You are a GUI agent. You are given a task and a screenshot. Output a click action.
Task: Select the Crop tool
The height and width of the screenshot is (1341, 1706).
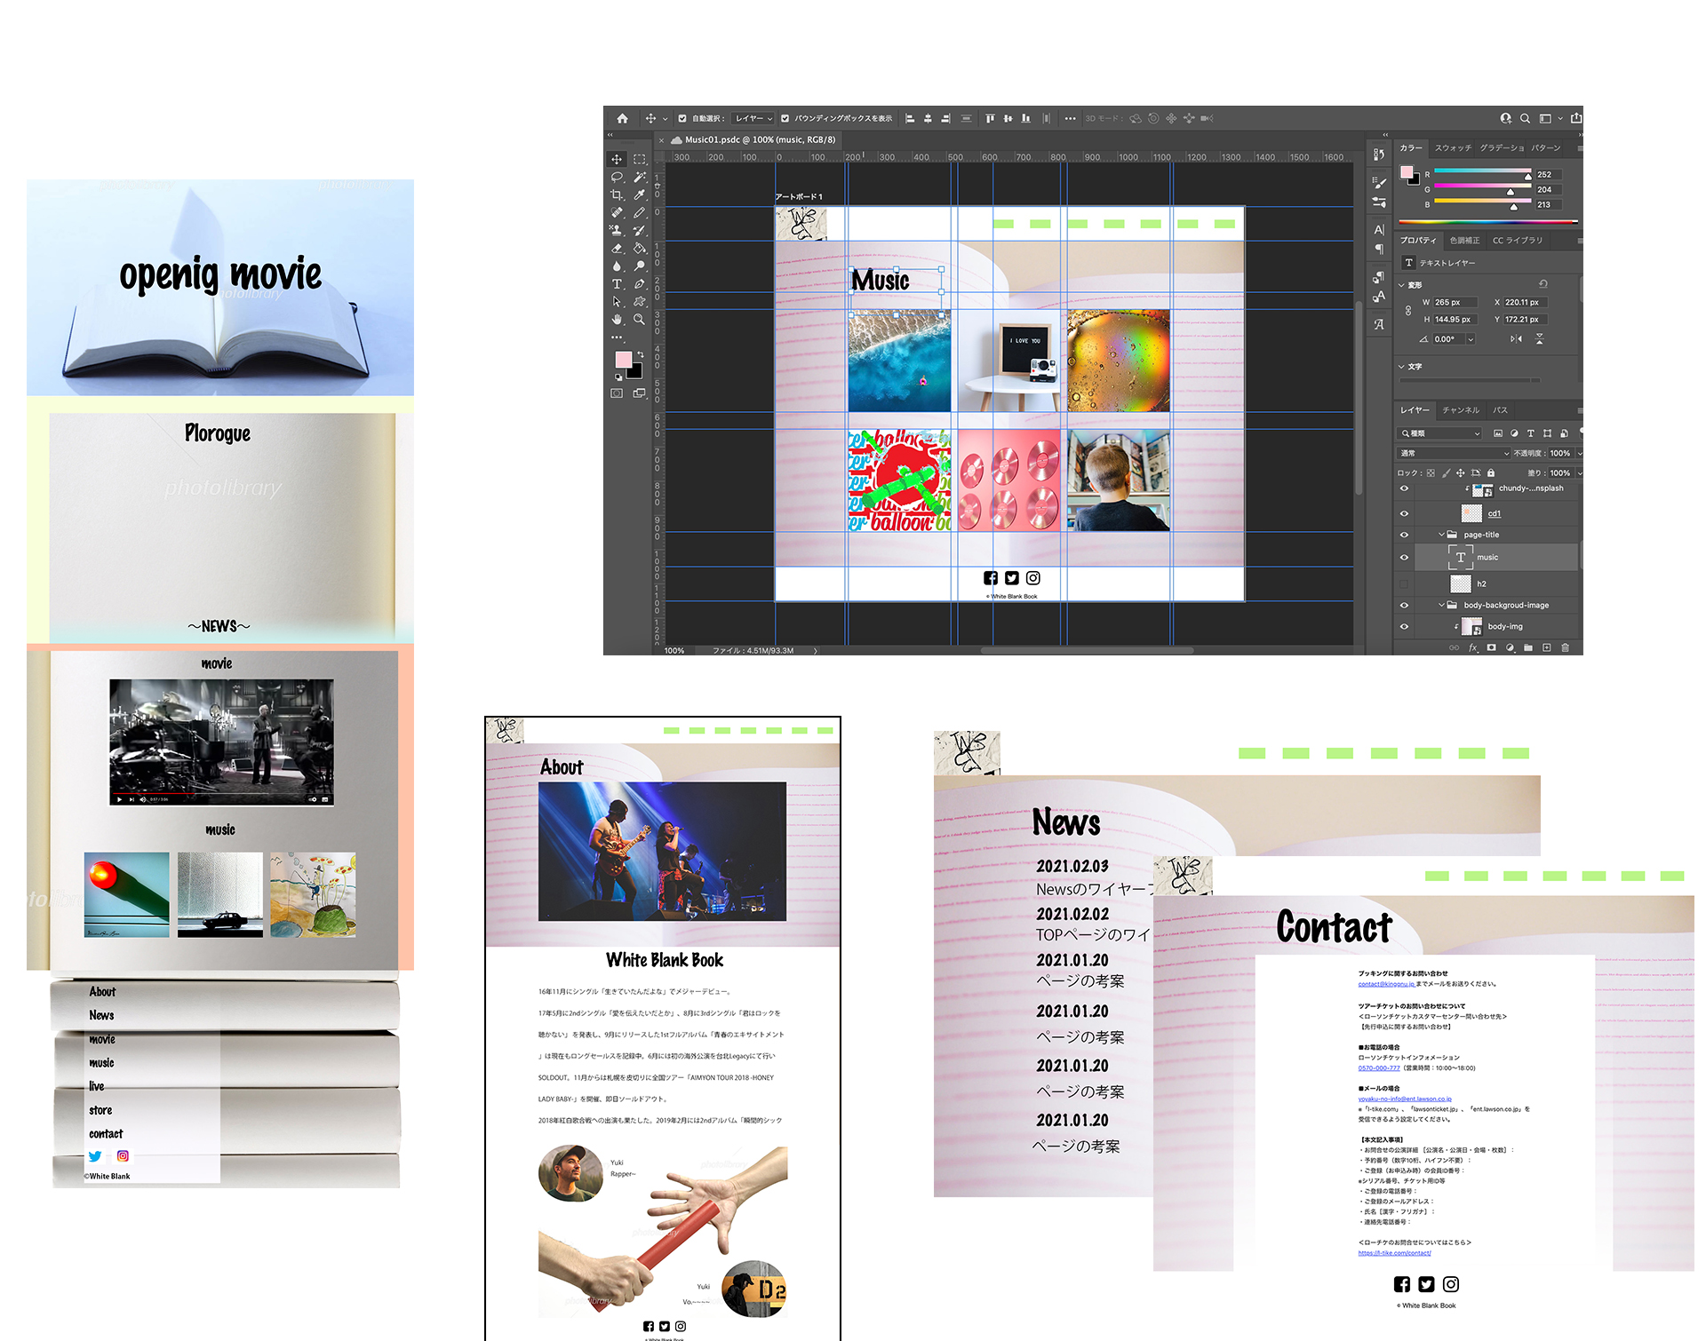(617, 195)
